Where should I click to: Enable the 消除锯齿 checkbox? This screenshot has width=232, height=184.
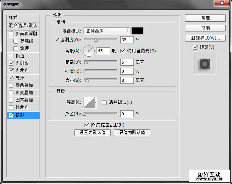104,103
